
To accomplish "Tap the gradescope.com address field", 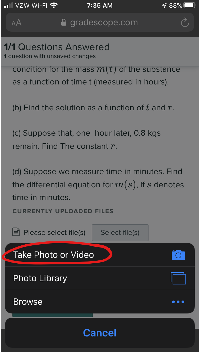I will (104, 23).
